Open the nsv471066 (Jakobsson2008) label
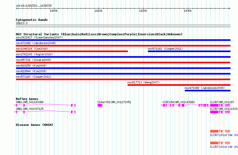 tap(36, 43)
